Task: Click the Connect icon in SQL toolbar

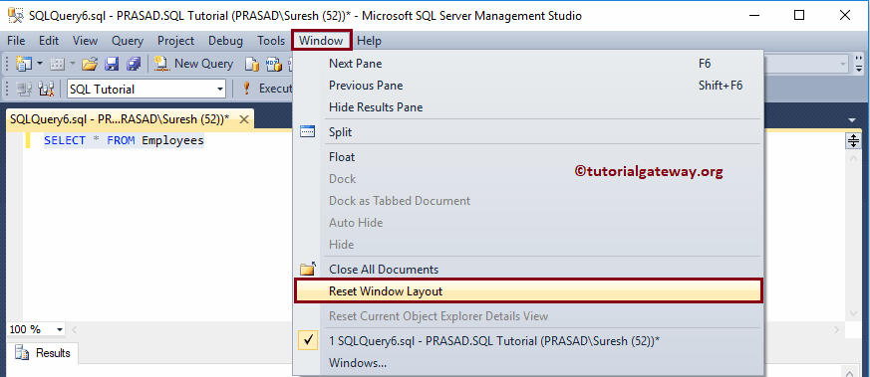Action: tap(24, 89)
